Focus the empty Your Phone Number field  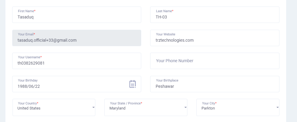(x=214, y=61)
